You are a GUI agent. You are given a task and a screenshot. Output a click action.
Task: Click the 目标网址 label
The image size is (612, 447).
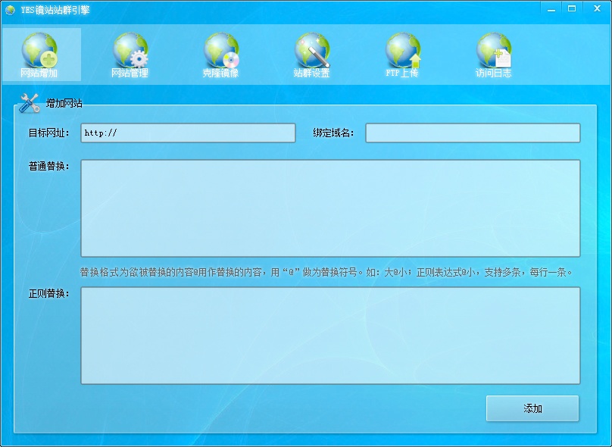(x=48, y=133)
